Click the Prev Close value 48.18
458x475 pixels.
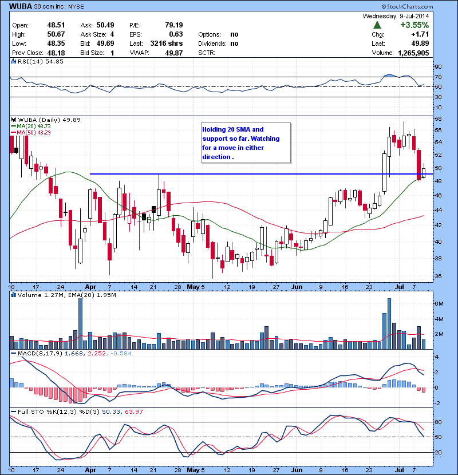pos(56,53)
